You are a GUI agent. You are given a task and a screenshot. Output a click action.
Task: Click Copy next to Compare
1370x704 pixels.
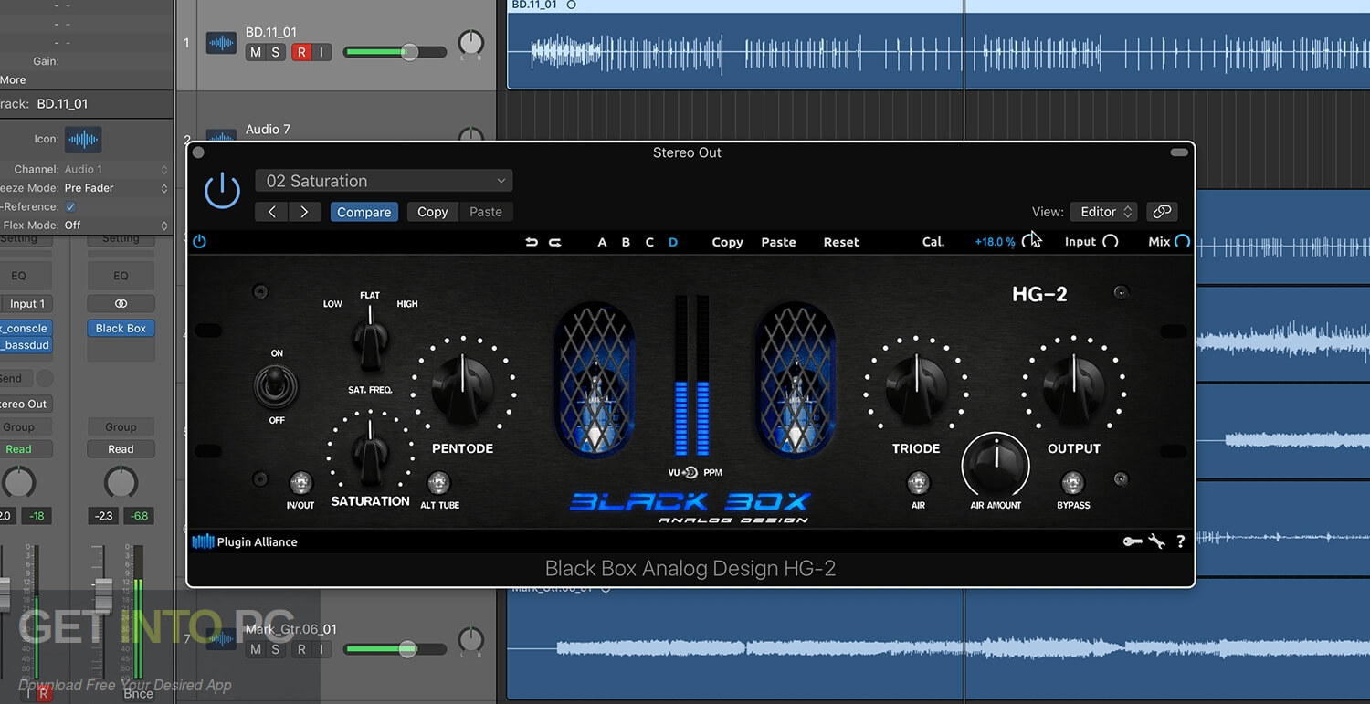click(433, 212)
